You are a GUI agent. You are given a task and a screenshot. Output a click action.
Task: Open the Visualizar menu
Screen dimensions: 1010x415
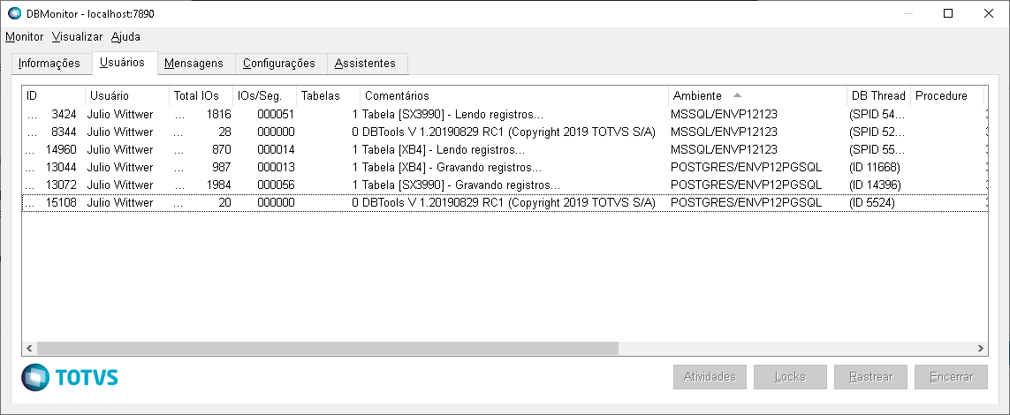77,37
